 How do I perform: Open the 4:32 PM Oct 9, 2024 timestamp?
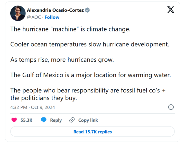[33, 107]
